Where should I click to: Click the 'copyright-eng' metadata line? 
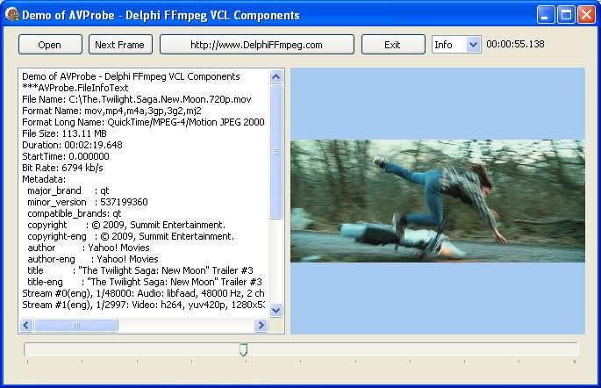(131, 236)
